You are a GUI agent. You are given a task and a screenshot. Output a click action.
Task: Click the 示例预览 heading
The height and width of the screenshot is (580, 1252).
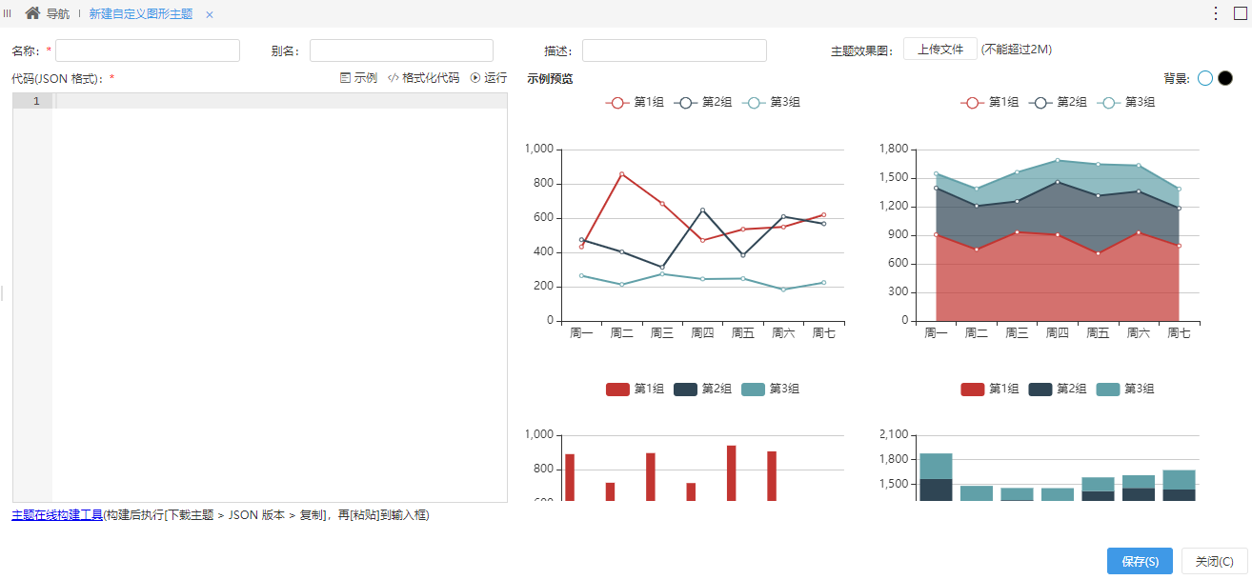550,79
